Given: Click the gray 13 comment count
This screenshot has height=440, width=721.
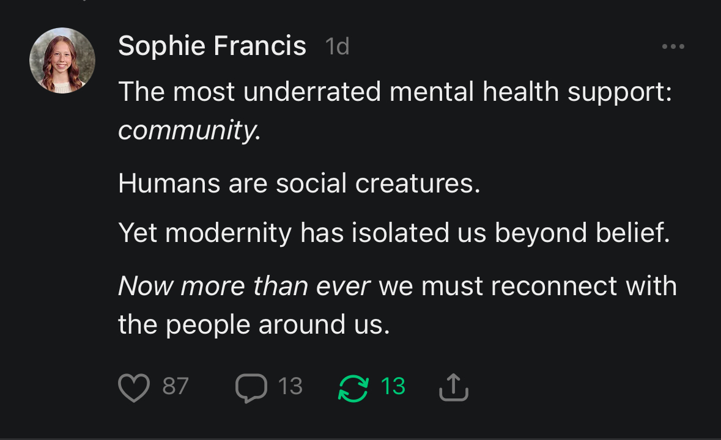Looking at the screenshot, I should click(x=290, y=386).
